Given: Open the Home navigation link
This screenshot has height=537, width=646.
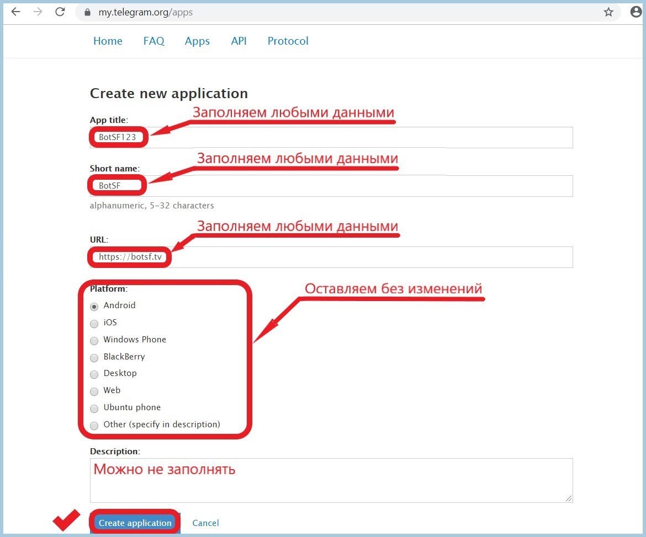Looking at the screenshot, I should 108,41.
